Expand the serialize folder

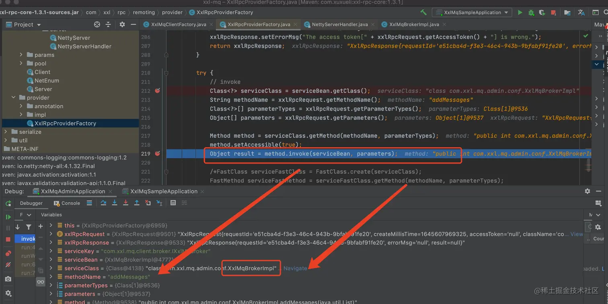pos(6,132)
